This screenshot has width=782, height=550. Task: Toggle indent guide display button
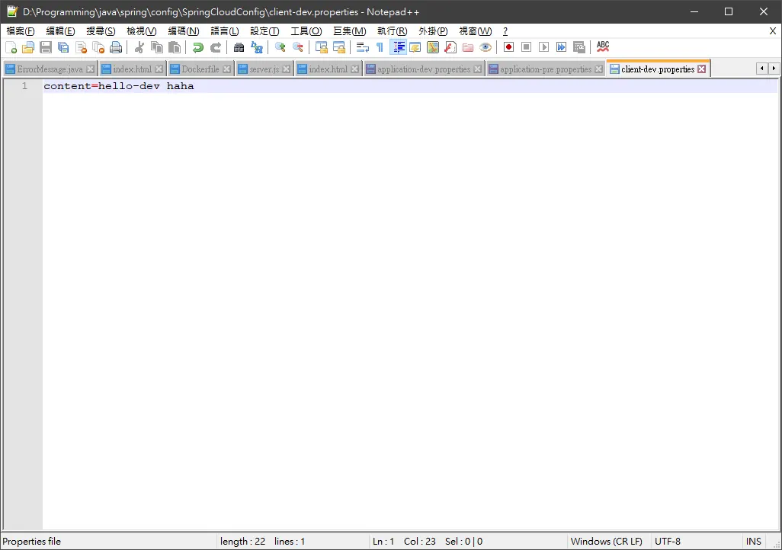tap(399, 47)
